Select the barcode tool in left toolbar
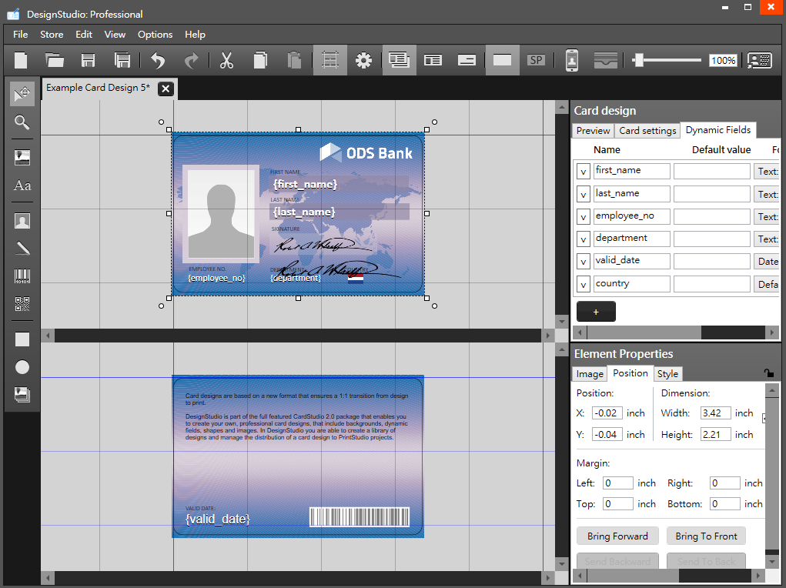Image resolution: width=786 pixels, height=588 pixels. click(x=22, y=276)
